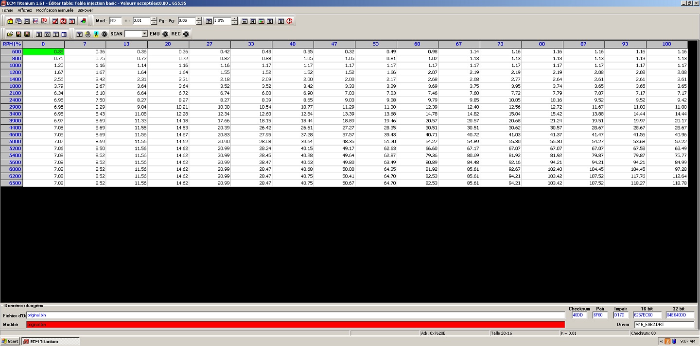Open the SCAN dropdown list
Image resolution: width=700 pixels, height=346 pixels.
[x=144, y=34]
